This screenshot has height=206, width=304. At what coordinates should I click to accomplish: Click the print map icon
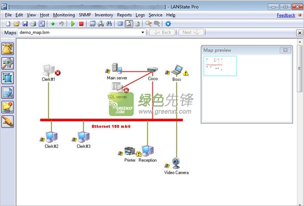tap(33, 24)
